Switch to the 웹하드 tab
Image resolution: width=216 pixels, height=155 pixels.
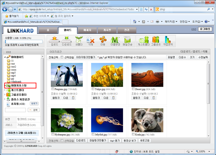pos(68,30)
